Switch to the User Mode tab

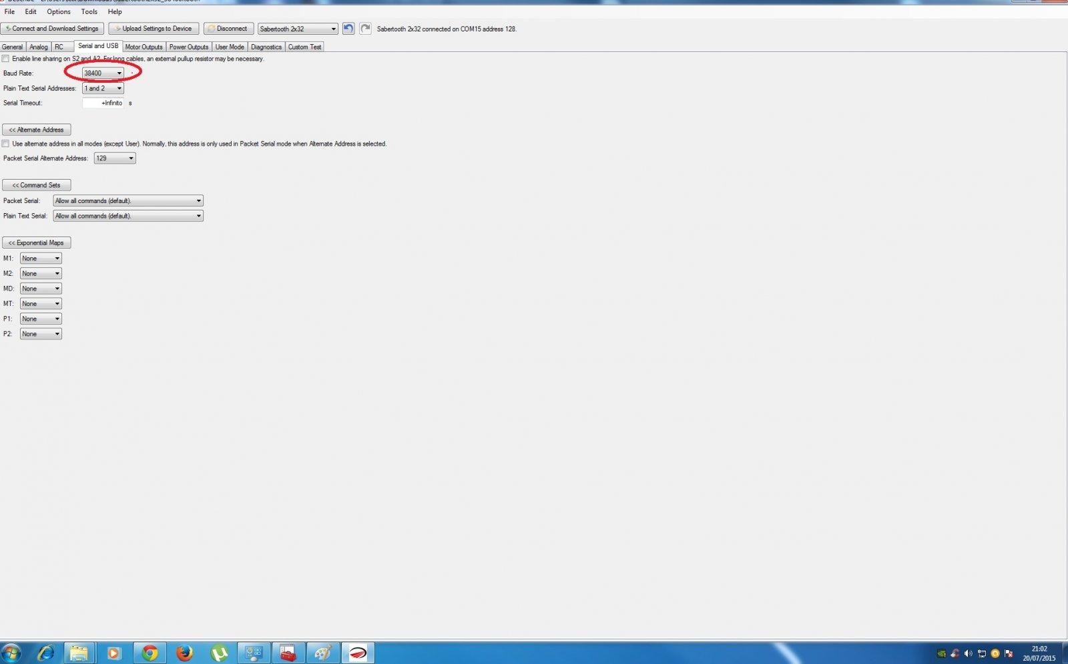click(230, 47)
